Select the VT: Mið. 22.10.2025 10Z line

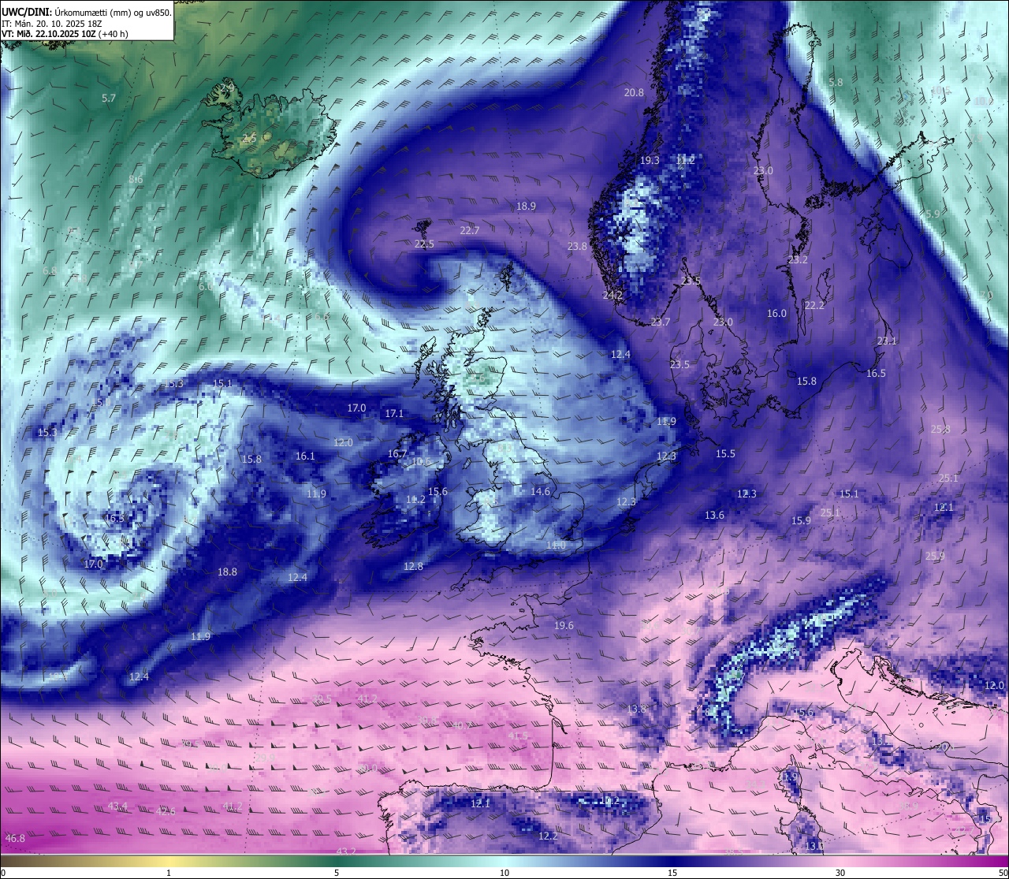65,34
